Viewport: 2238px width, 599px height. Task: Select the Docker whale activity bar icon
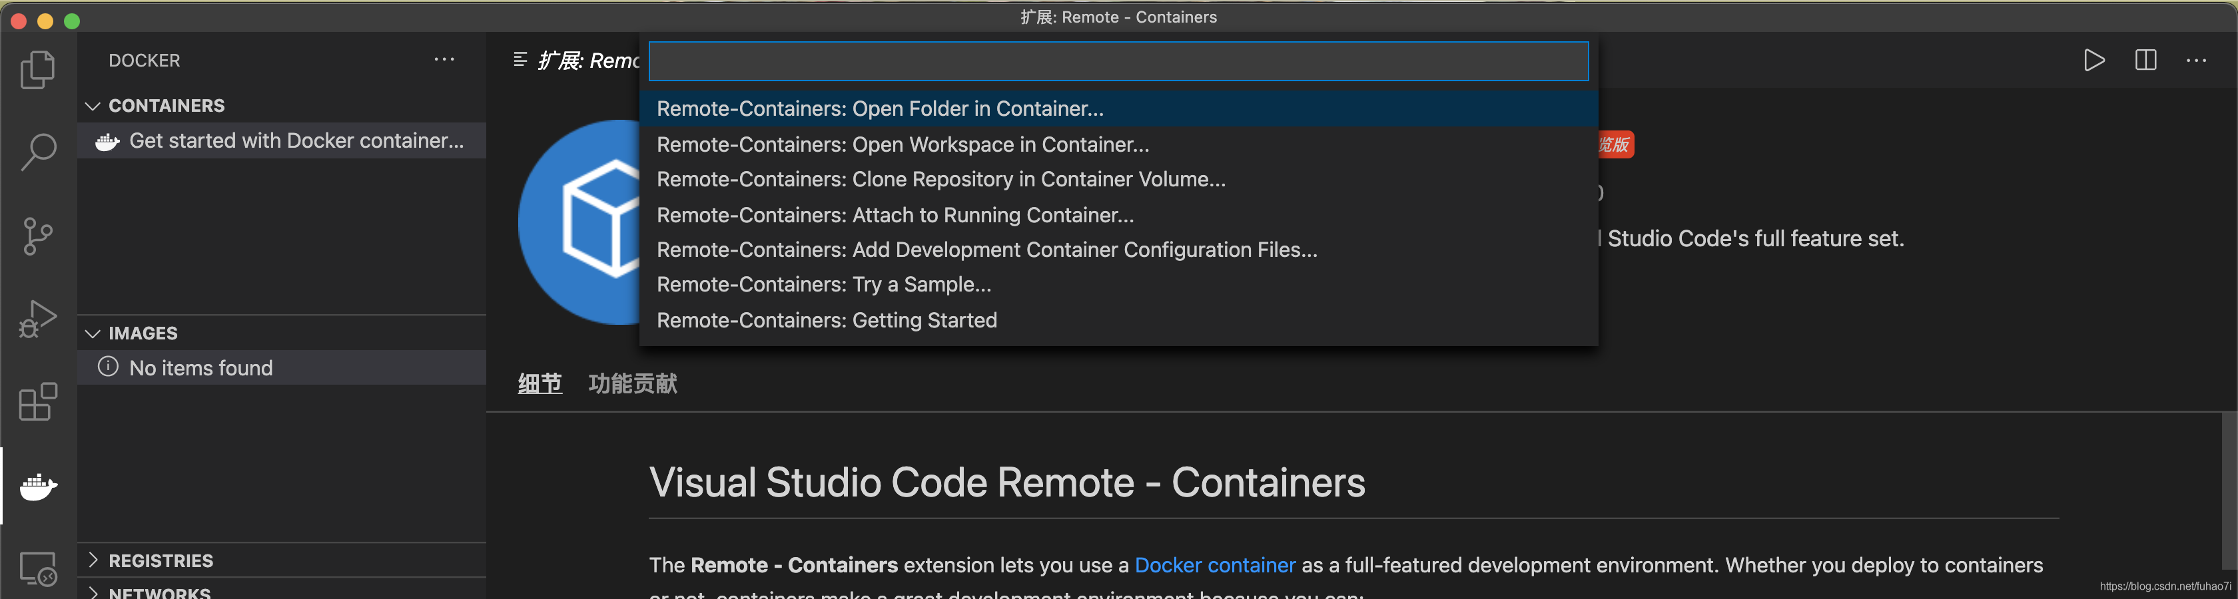click(x=38, y=486)
